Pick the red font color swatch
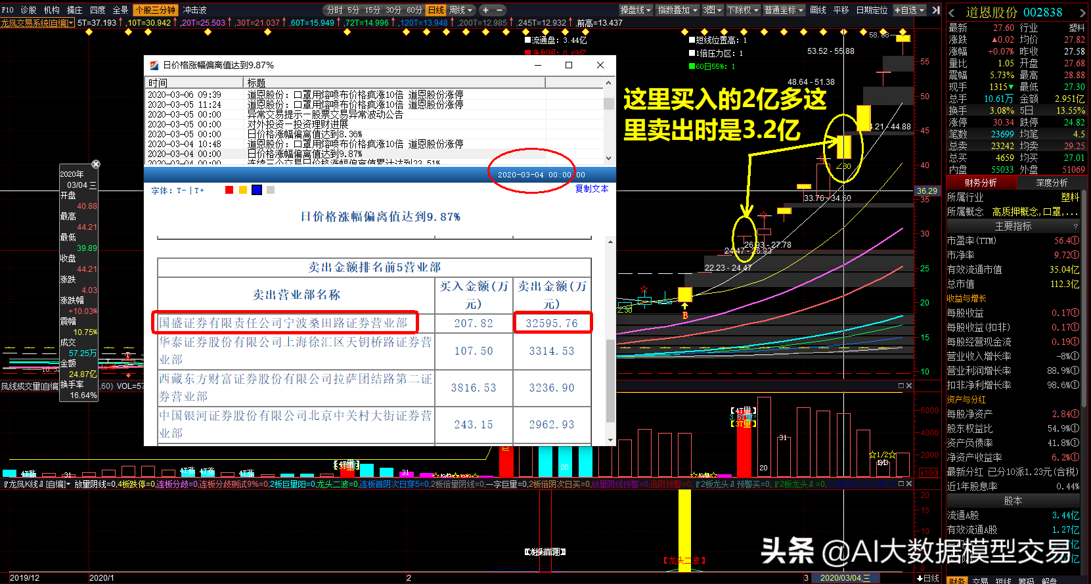The width and height of the screenshot is (1091, 584). tap(229, 191)
